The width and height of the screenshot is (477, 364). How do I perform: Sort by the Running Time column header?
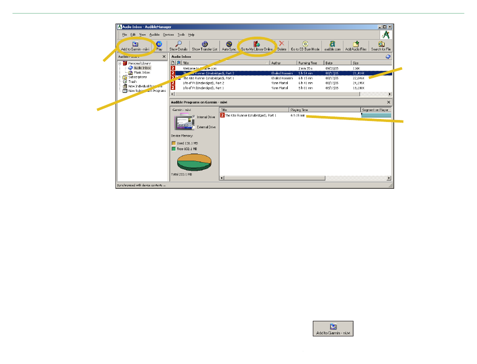pos(310,63)
